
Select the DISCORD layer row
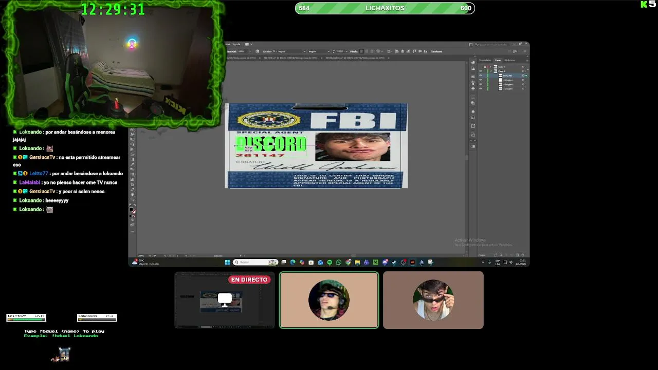503,76
